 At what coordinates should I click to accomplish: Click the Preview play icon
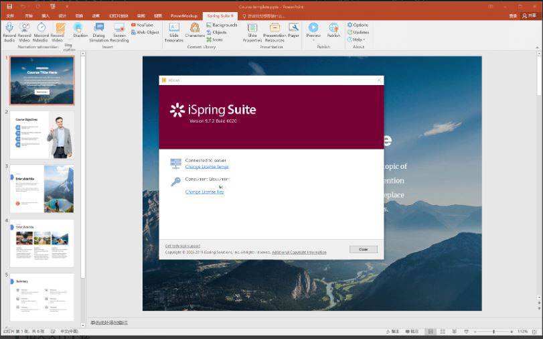(x=313, y=27)
